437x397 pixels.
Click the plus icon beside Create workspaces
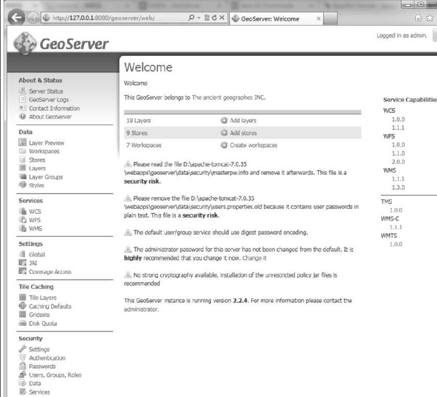coord(224,145)
